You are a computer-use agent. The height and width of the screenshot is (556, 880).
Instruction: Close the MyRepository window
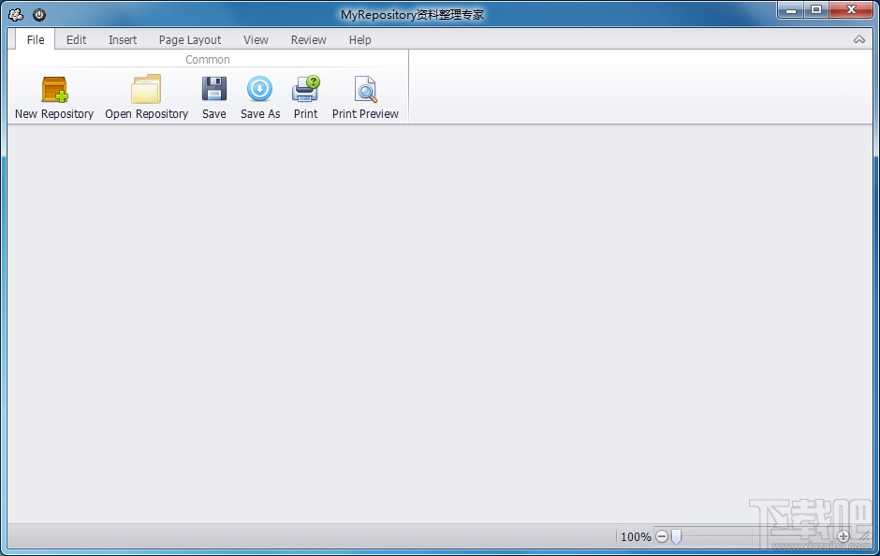point(851,10)
